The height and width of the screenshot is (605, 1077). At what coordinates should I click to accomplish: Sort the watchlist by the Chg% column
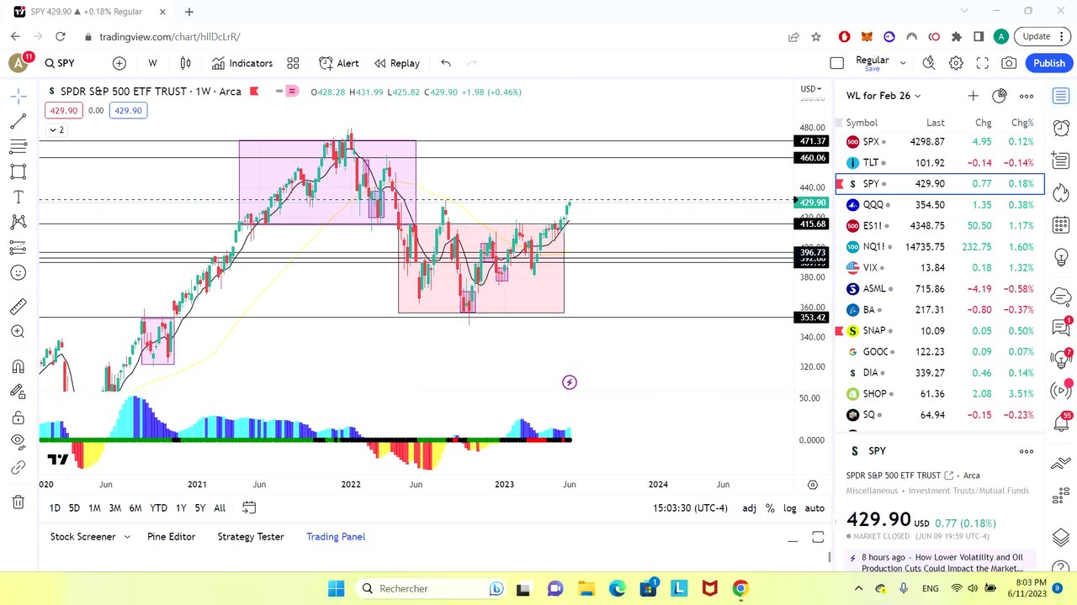(x=1022, y=123)
